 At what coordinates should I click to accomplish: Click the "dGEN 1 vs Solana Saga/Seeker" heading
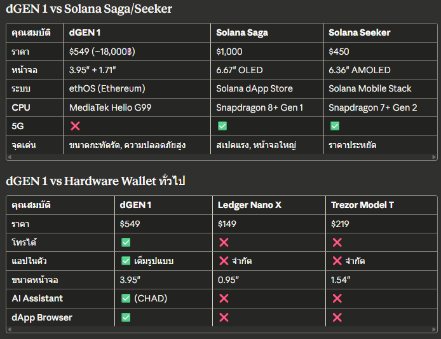pos(89,9)
